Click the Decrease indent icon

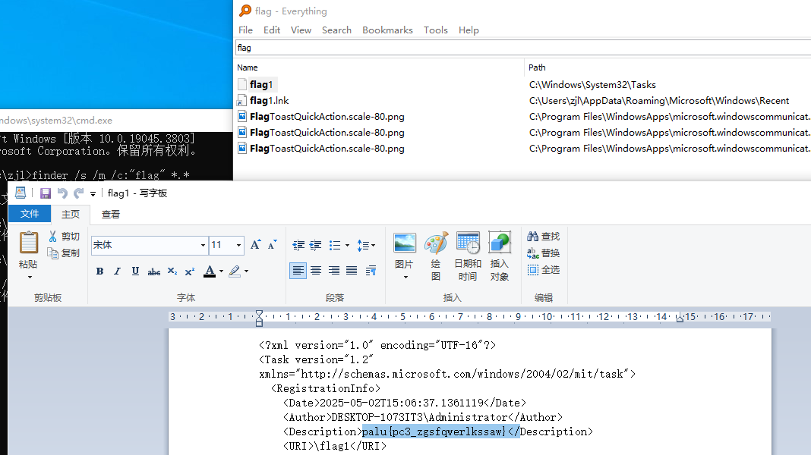pyautogui.click(x=298, y=245)
